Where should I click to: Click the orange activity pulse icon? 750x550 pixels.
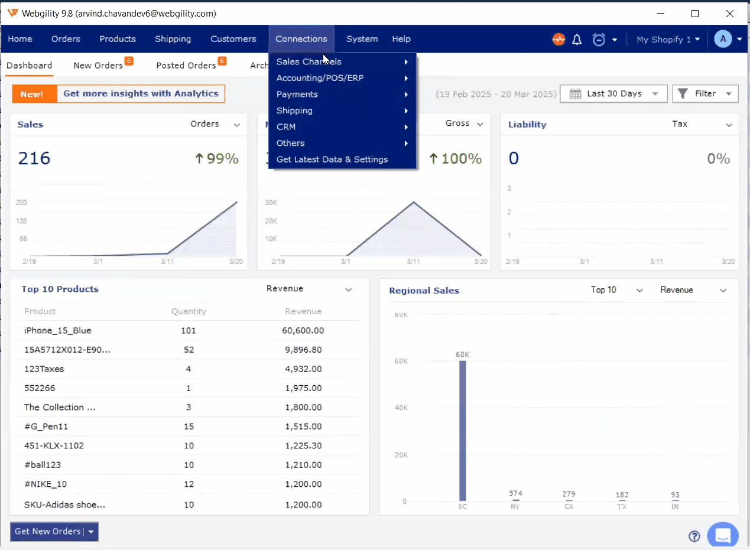[x=559, y=40]
